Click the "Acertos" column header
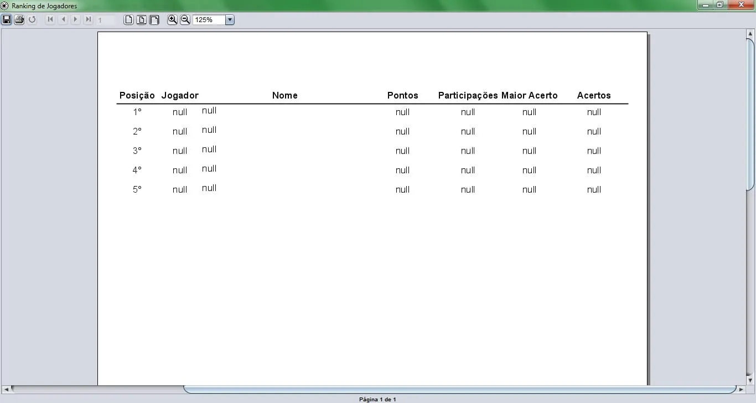 (594, 95)
